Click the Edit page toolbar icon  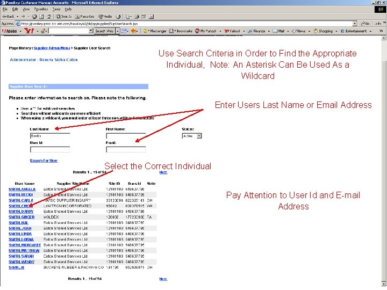pyautogui.click(x=144, y=17)
